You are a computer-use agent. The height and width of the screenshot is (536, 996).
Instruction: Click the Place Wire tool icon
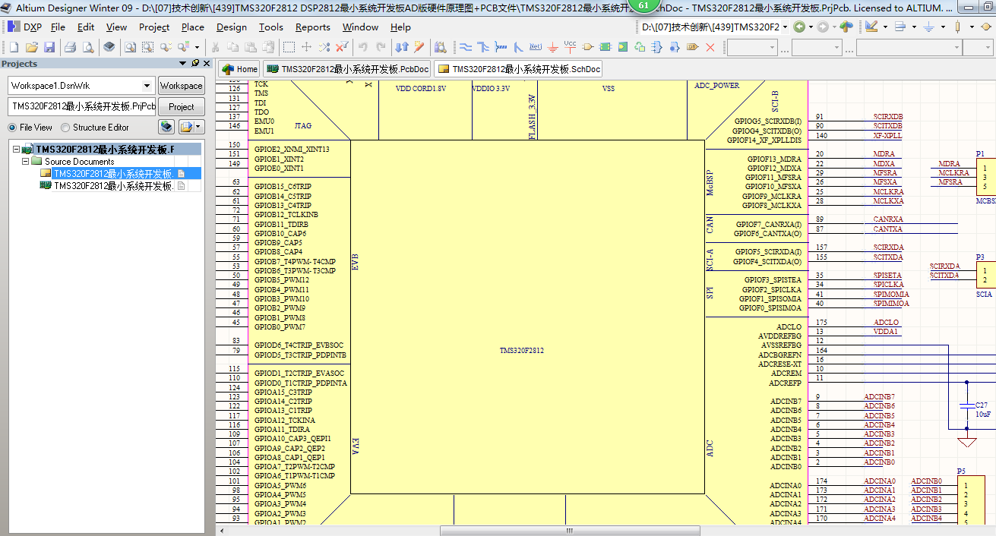coord(466,47)
